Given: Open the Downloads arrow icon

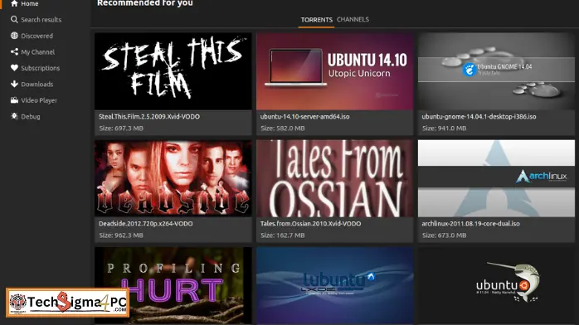Looking at the screenshot, I should click(x=14, y=84).
